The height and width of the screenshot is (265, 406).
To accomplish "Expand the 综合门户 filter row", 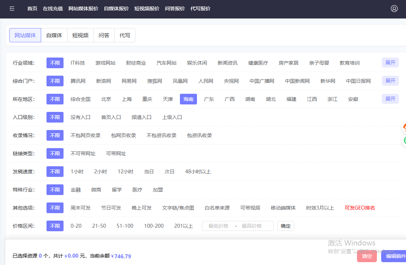I will tap(390, 81).
